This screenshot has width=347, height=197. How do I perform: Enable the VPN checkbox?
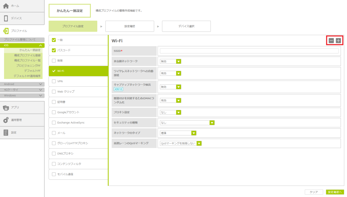pyautogui.click(x=54, y=81)
